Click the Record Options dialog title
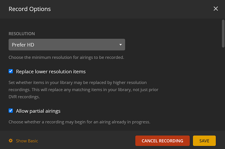This screenshot has height=149, width=225. coord(30,9)
